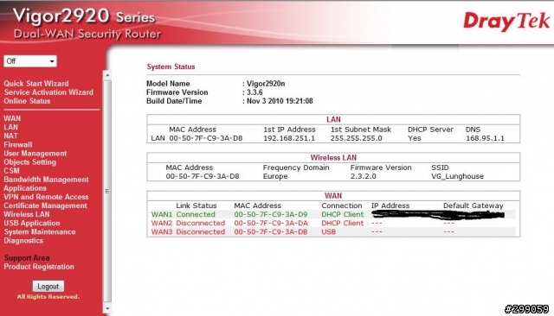The image size is (554, 316).
Task: Go to Online Status page
Action: coord(27,101)
